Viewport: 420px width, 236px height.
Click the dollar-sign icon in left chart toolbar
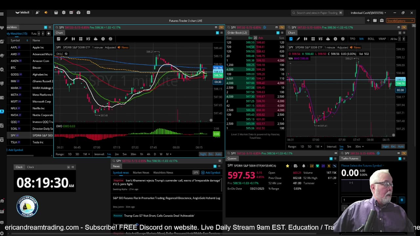(x=103, y=39)
